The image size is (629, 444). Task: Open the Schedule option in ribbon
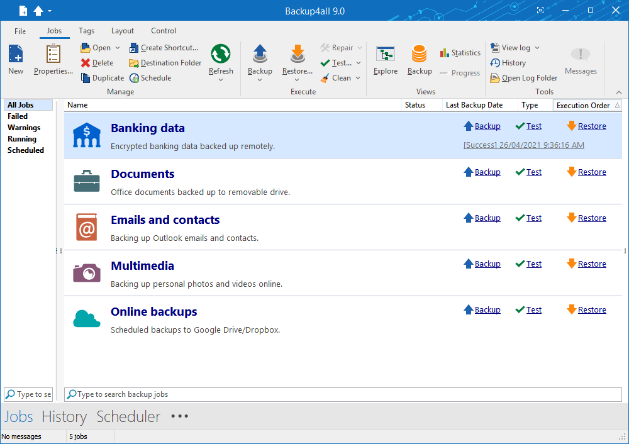(x=150, y=78)
